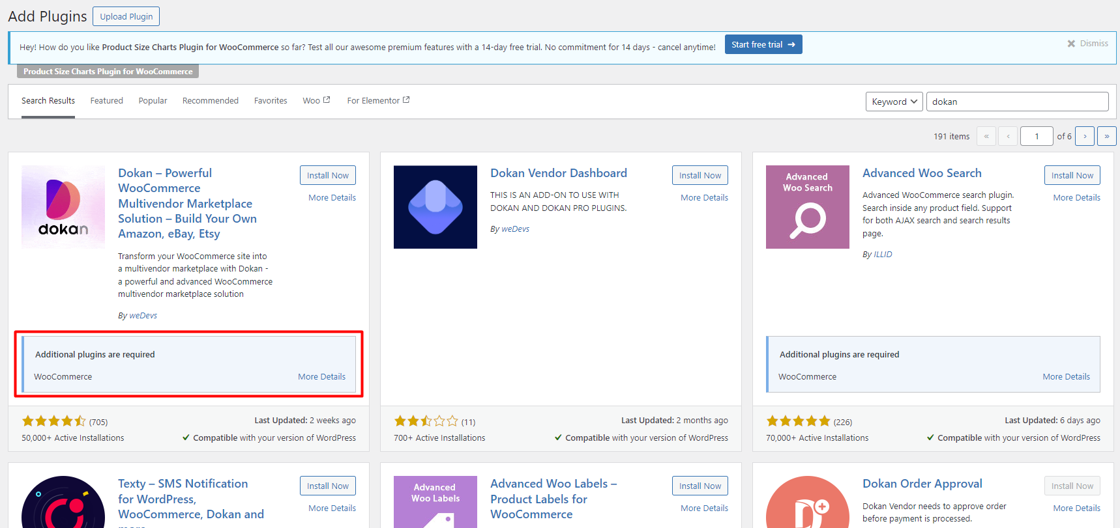Open weDevs author link under Dokan Vendor Dashboard
This screenshot has height=528, width=1120.
pyautogui.click(x=516, y=229)
